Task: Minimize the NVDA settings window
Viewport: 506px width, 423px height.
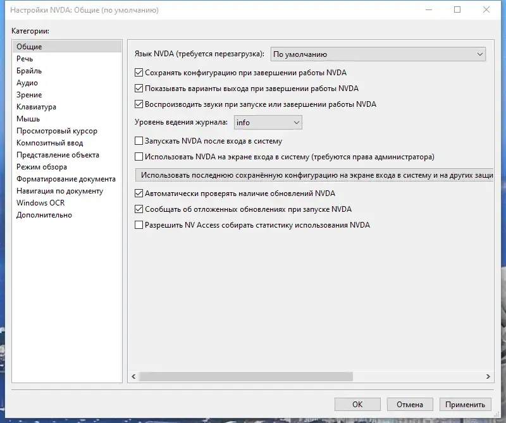Action: 429,10
